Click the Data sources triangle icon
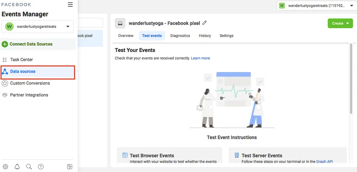 5,72
